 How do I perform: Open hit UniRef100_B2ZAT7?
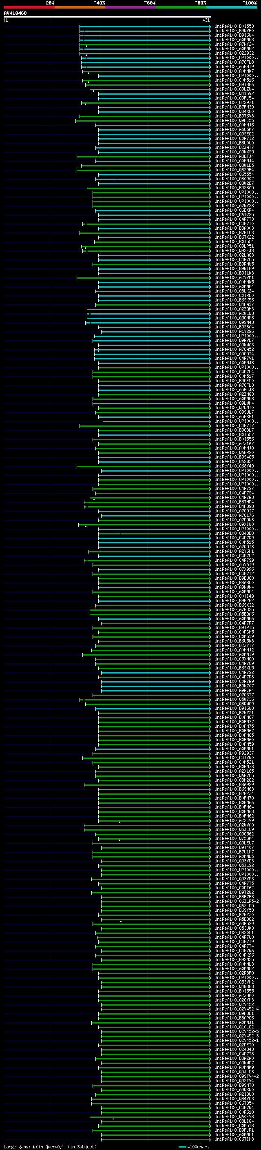234,148
